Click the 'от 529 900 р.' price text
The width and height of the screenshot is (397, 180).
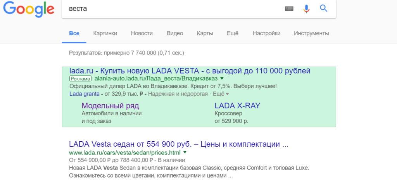tap(231, 121)
